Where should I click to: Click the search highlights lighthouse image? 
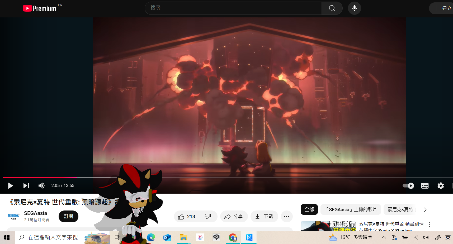coord(97,238)
